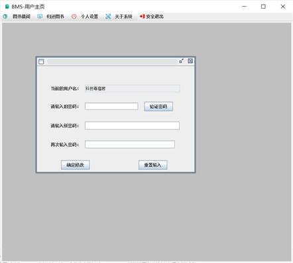Click the 关于系统 blue tools icon
Screen dimensions: 293x263
coord(108,17)
